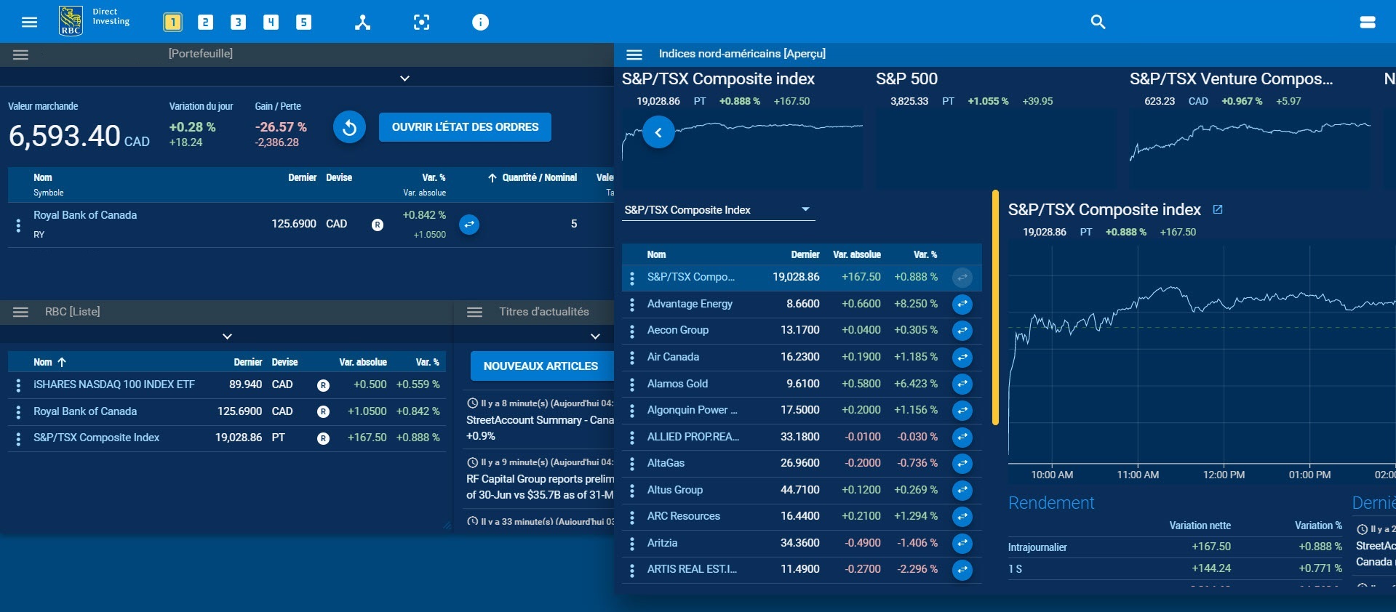
Task: Sort by Quantité / Nominal column
Action: pyautogui.click(x=539, y=177)
